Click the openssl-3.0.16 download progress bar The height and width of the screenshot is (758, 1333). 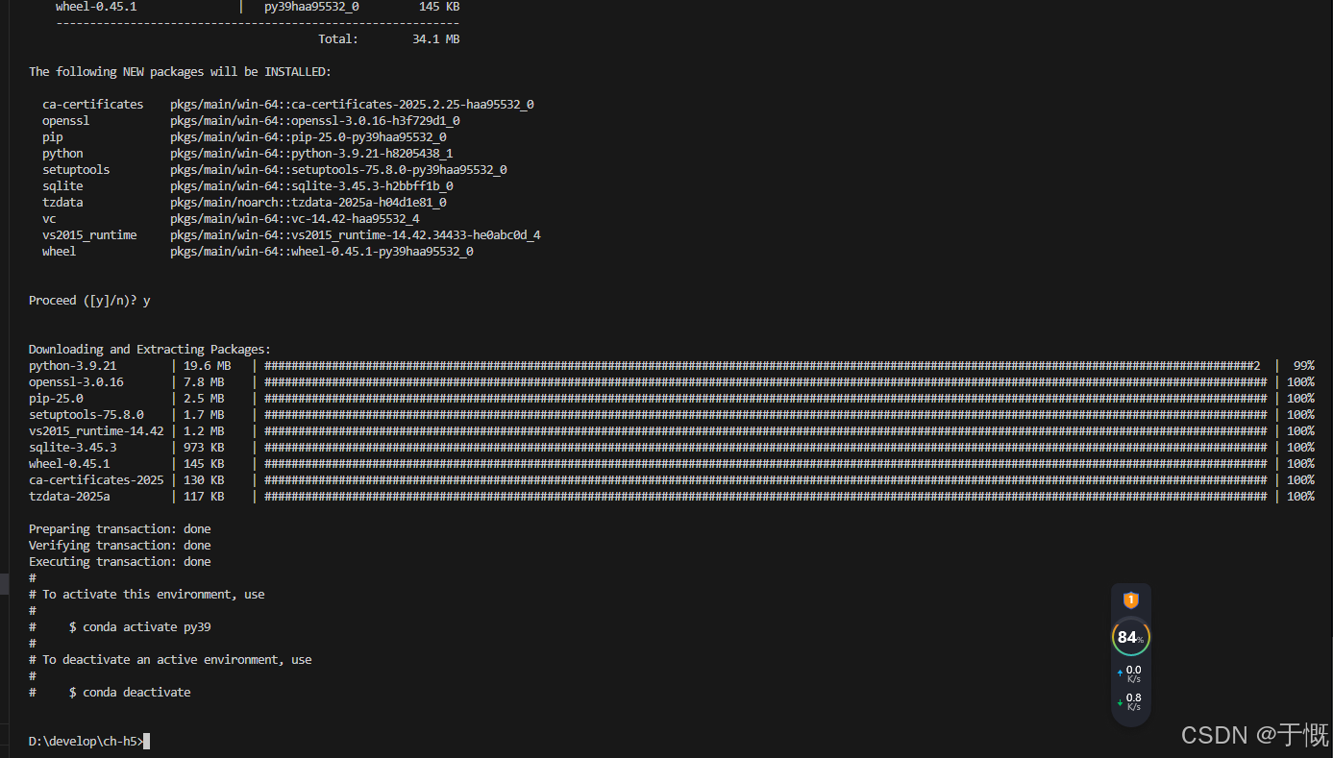[x=765, y=382]
